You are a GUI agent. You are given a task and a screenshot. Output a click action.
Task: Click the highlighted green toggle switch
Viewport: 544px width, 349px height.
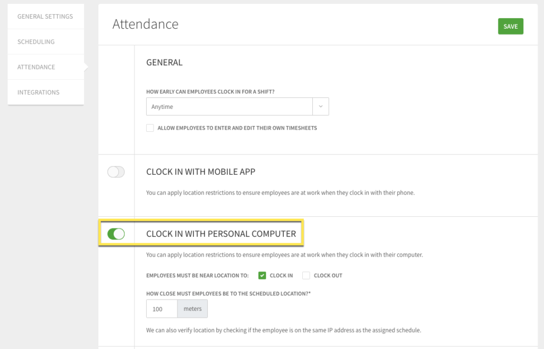[x=116, y=234]
